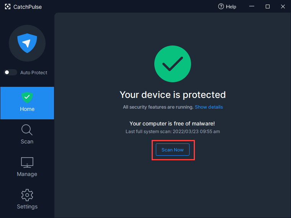Select the Home green shield icon

click(27, 97)
